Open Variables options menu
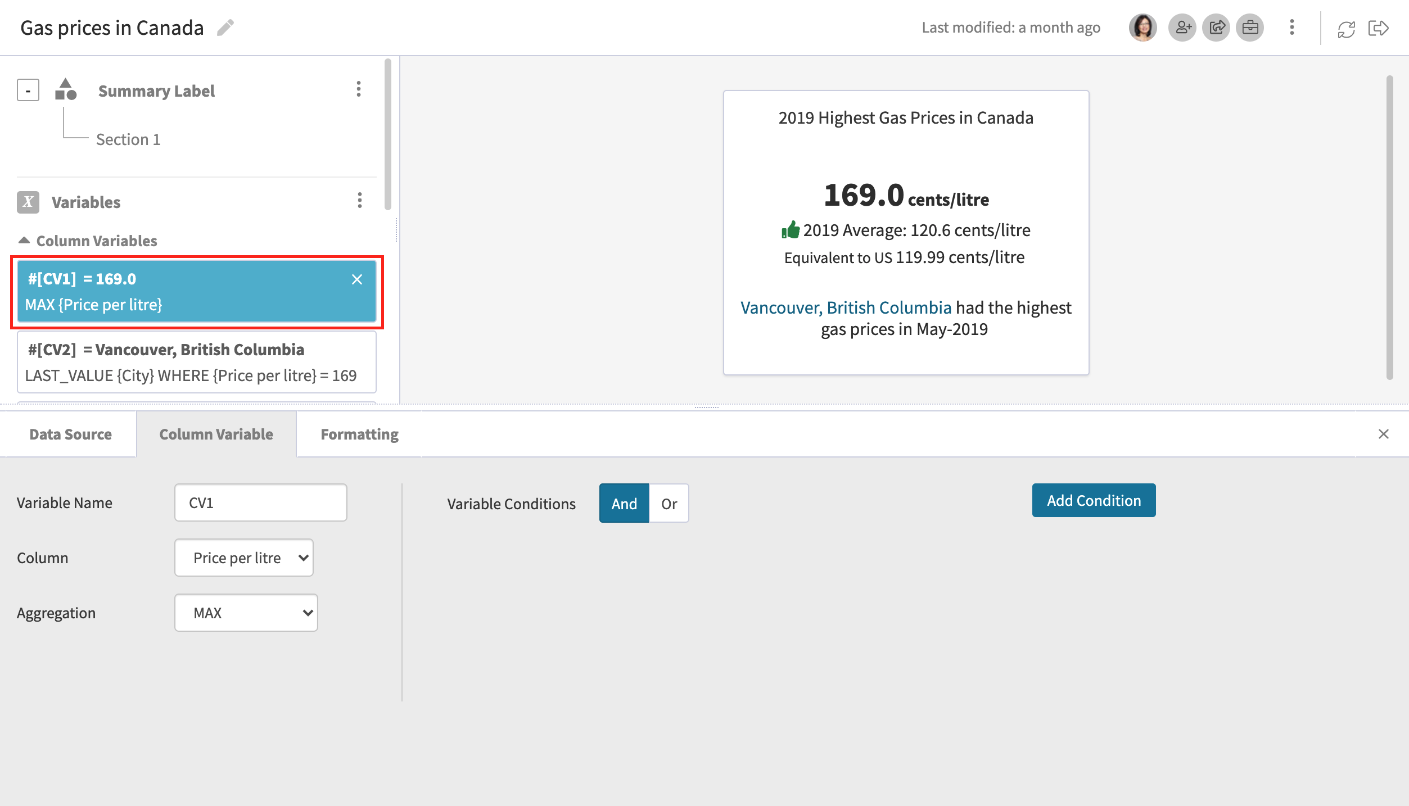Viewport: 1409px width, 806px height. coord(360,200)
